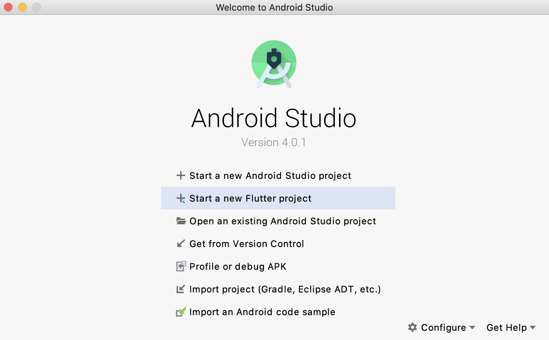
Task: Click the Android Studio compass logo
Action: [x=274, y=64]
